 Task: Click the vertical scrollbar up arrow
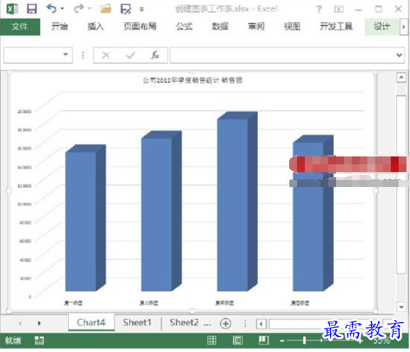click(401, 78)
